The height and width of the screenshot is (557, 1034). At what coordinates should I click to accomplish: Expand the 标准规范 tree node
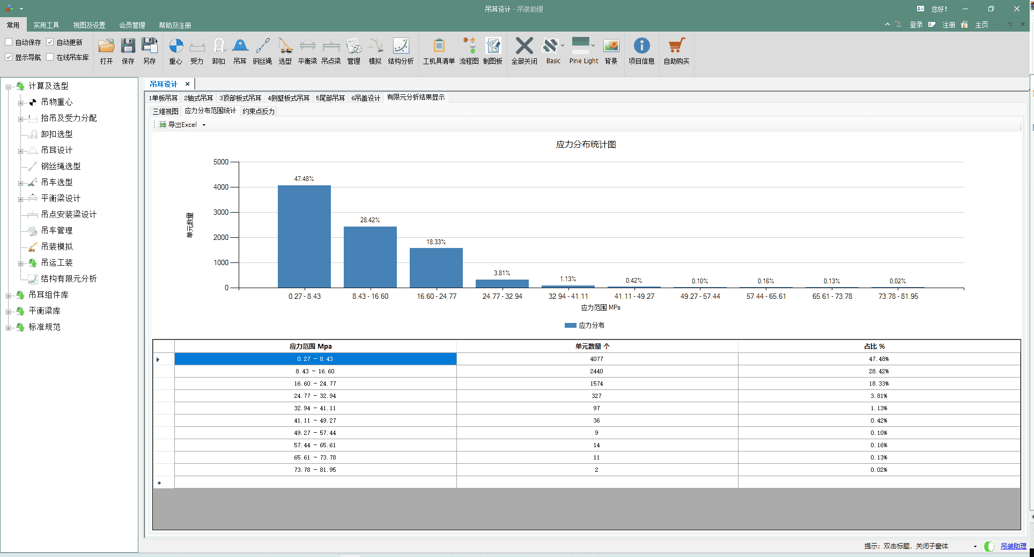pyautogui.click(x=9, y=327)
